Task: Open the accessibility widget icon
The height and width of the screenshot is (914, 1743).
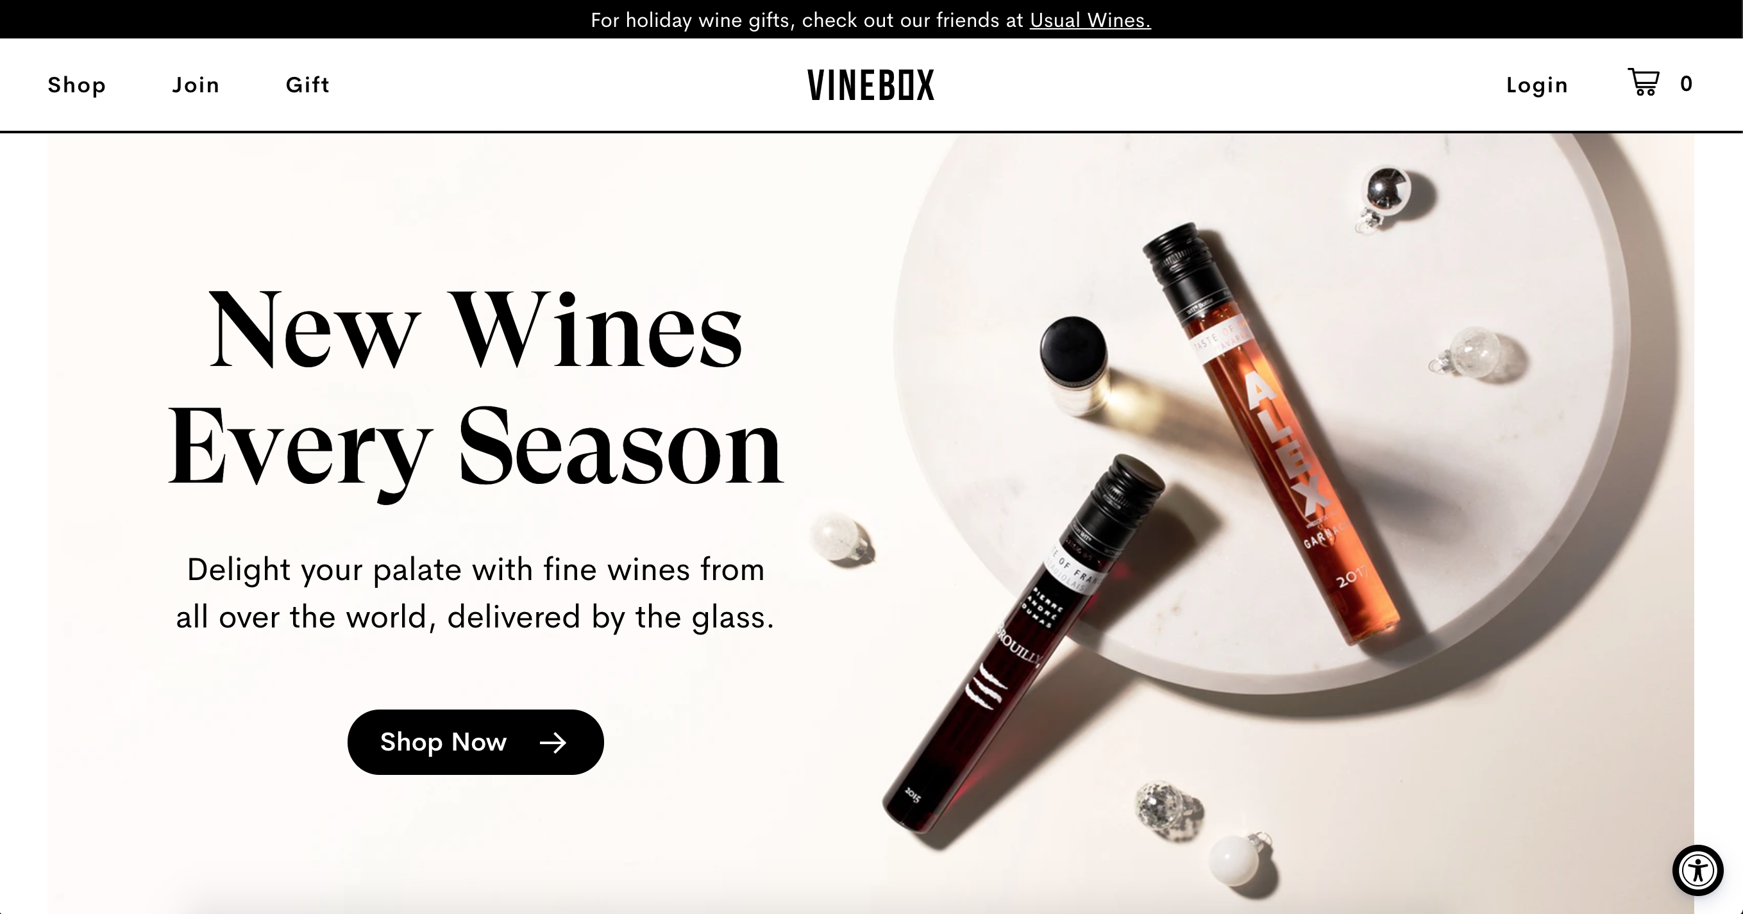Action: pyautogui.click(x=1697, y=870)
